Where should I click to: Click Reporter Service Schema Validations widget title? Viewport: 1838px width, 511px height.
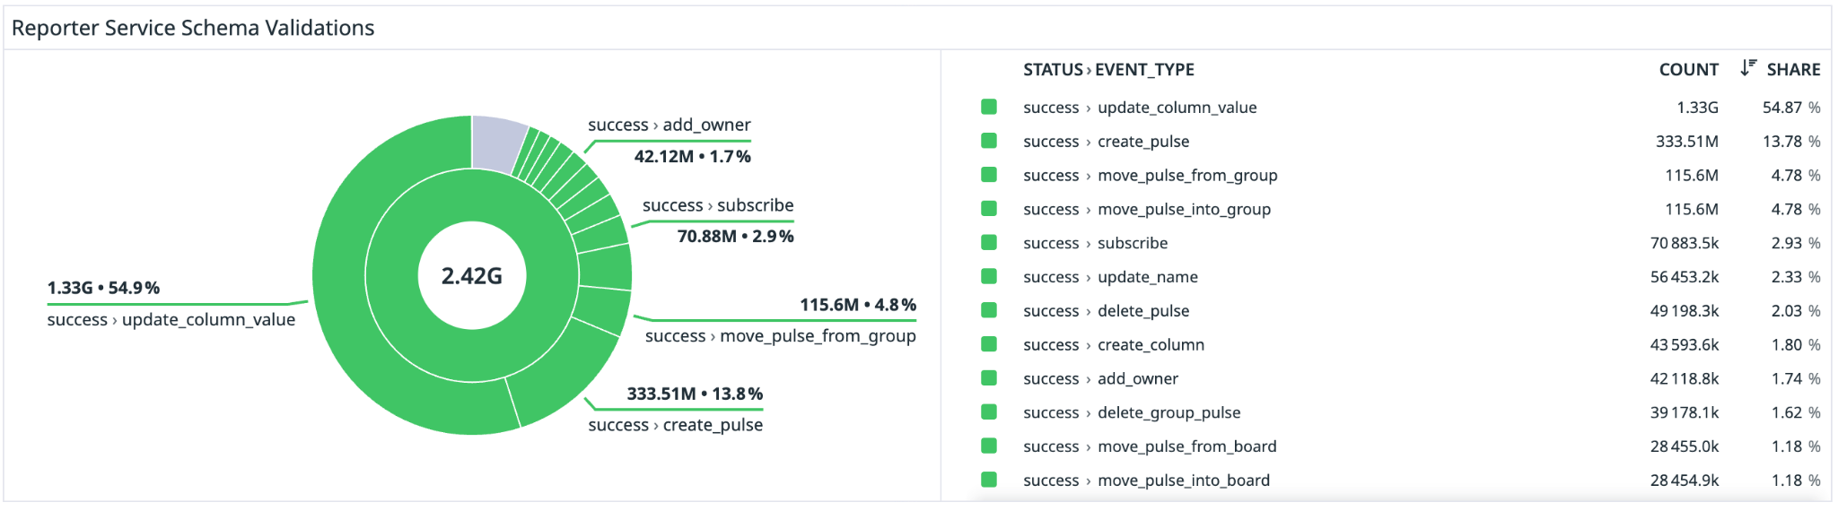pyautogui.click(x=193, y=28)
